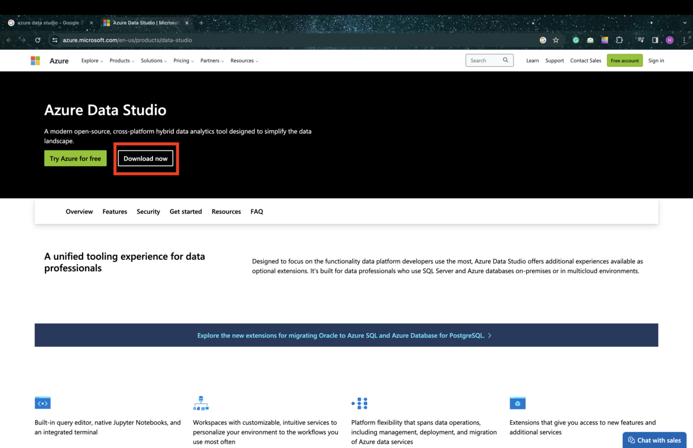Expand the Products dropdown menu

tap(121, 60)
